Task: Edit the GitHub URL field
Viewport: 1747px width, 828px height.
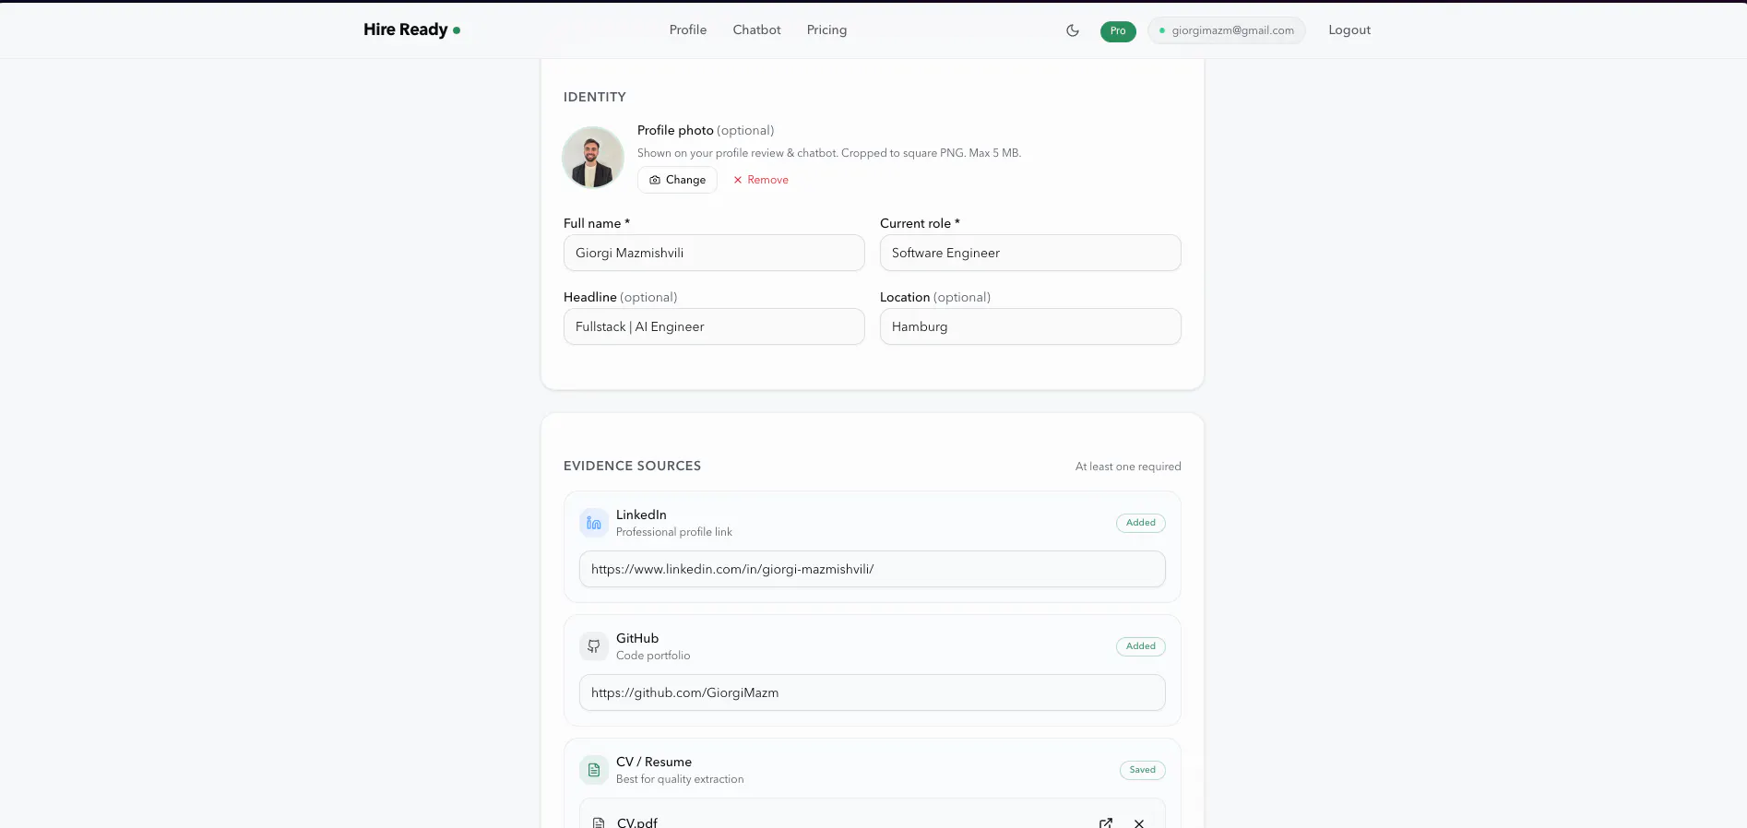Action: (x=872, y=692)
